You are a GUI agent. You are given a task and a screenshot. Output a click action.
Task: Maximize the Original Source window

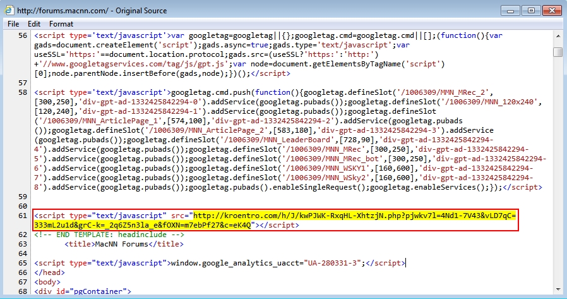(531, 11)
